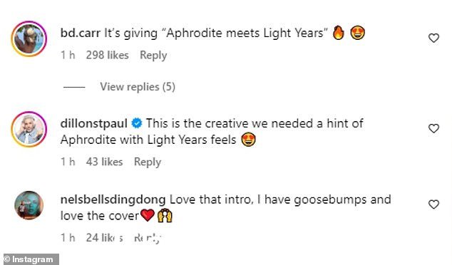
Task: Open dillonstpaul's profile avatar
Action: [x=29, y=130]
